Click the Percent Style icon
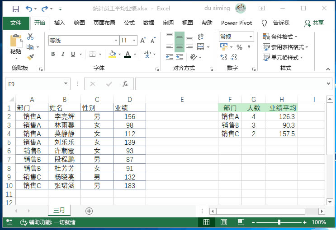Screen dimensions: 336x230 point(239,47)
